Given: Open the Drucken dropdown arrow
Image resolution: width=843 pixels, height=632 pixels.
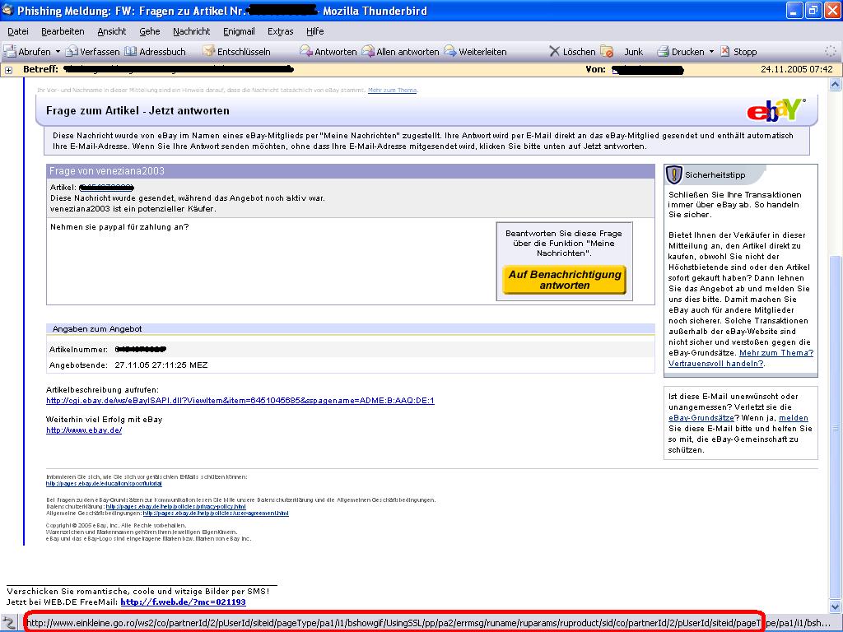Looking at the screenshot, I should pos(711,52).
